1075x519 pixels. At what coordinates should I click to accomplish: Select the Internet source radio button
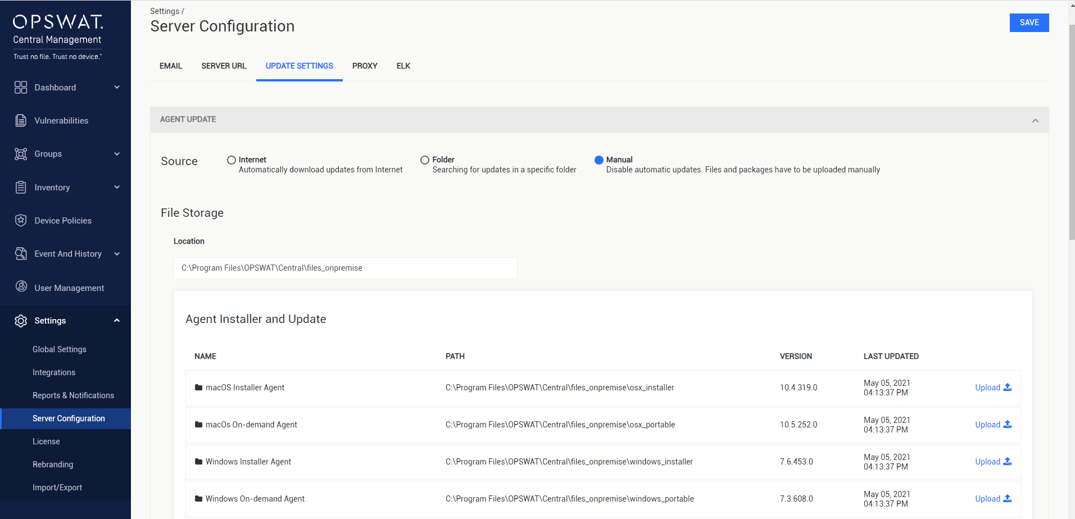click(x=232, y=160)
